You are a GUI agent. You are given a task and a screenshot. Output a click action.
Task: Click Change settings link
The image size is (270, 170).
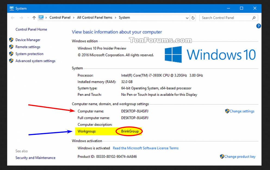(x=242, y=111)
